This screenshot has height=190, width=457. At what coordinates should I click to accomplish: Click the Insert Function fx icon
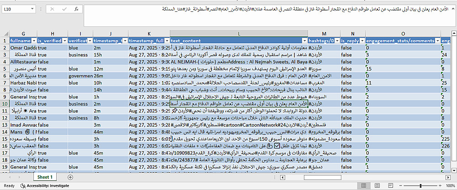click(x=76, y=9)
